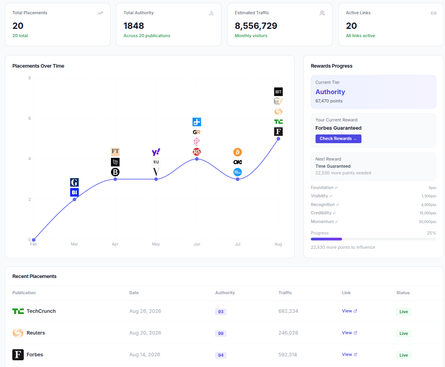Click the bar chart icon on Total Authority card
445x367 pixels.
pyautogui.click(x=211, y=13)
